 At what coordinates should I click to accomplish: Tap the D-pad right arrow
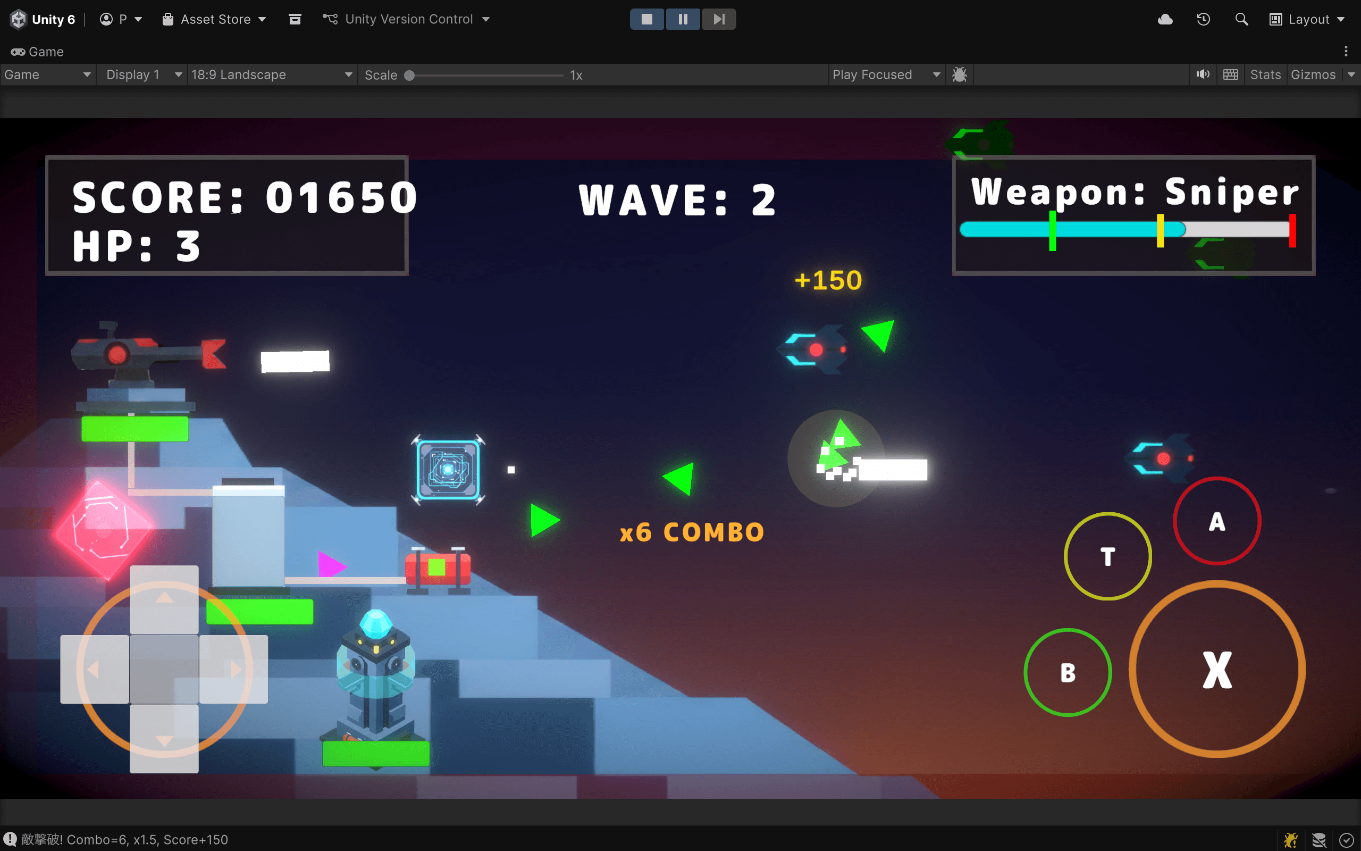point(233,669)
